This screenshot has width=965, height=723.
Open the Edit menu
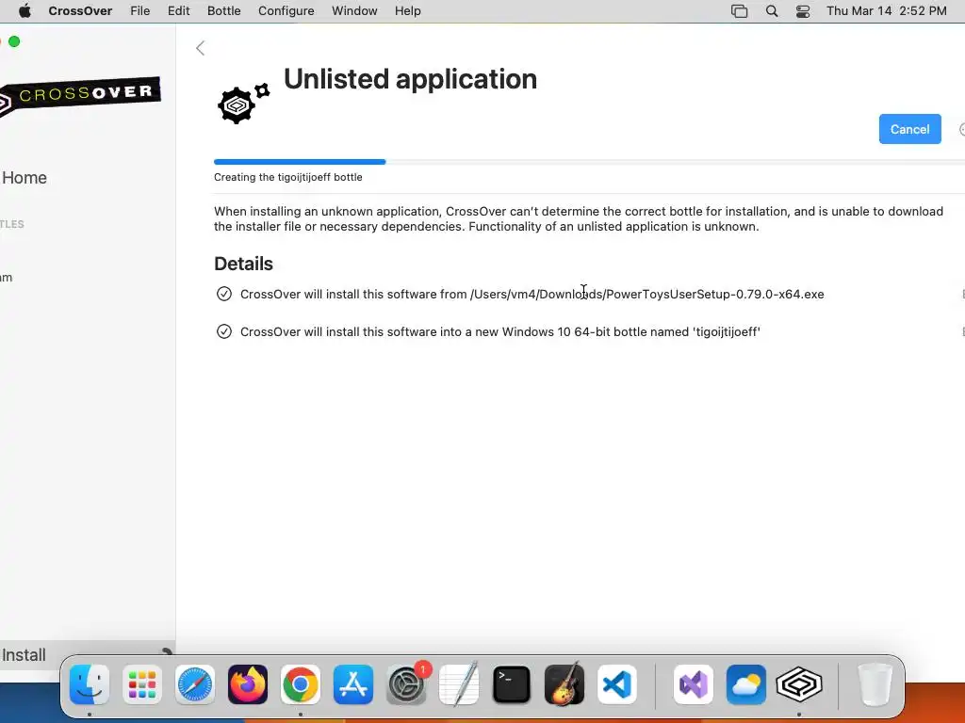[178, 11]
